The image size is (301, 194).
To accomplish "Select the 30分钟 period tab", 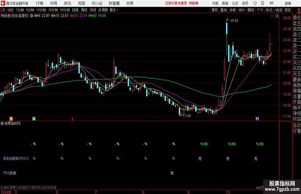I will (53, 10).
